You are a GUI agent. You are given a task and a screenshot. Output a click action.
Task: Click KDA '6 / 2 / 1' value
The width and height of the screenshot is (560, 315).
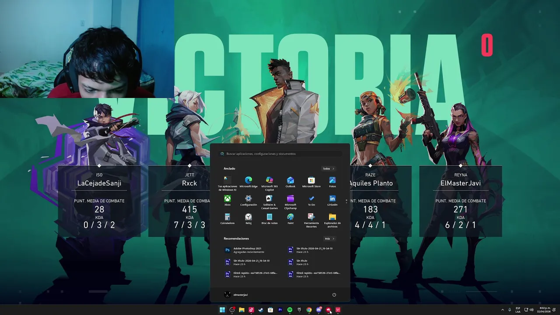461,225
